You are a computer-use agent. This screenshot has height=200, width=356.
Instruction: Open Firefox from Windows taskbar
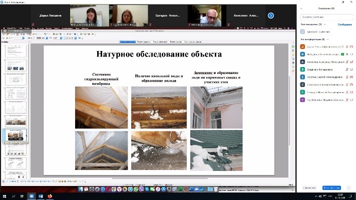point(50,196)
